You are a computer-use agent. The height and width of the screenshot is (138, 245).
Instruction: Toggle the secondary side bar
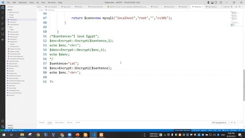[216, 2]
